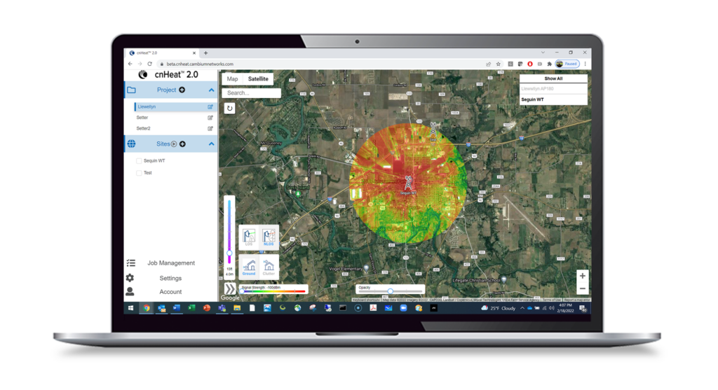The height and width of the screenshot is (390, 718).
Task: Check the Seguin WT site checkbox
Action: pos(139,161)
